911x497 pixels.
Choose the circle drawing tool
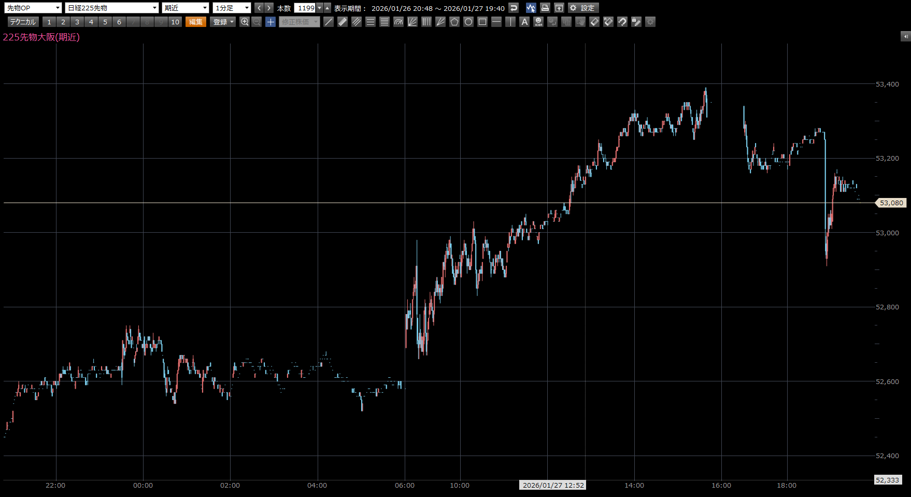[x=468, y=22]
